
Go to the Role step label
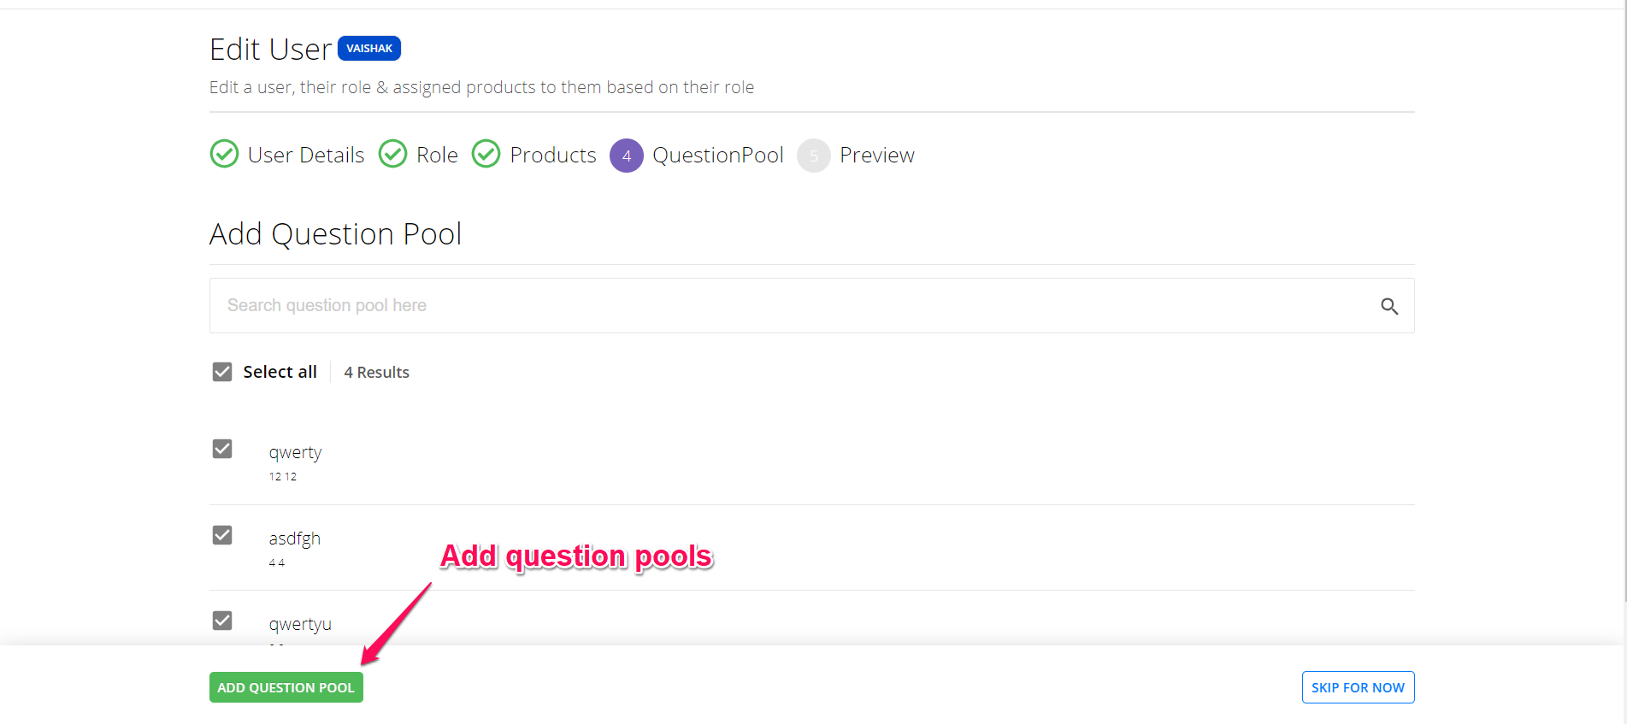(437, 155)
